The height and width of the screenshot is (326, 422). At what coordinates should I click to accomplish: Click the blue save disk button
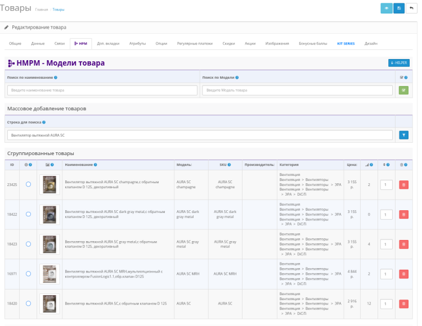tap(399, 8)
